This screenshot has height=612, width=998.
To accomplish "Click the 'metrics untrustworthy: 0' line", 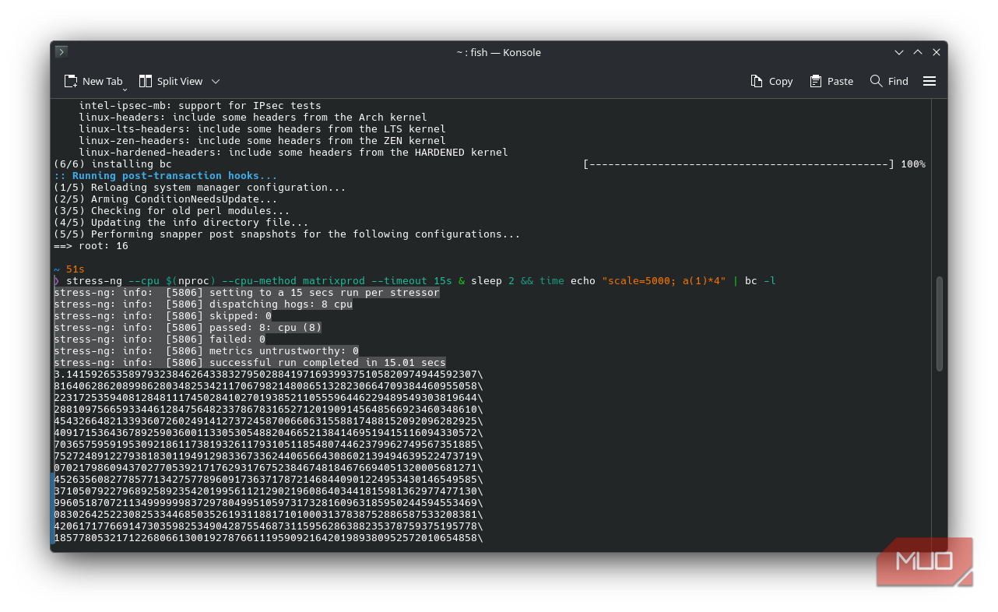I will point(206,350).
